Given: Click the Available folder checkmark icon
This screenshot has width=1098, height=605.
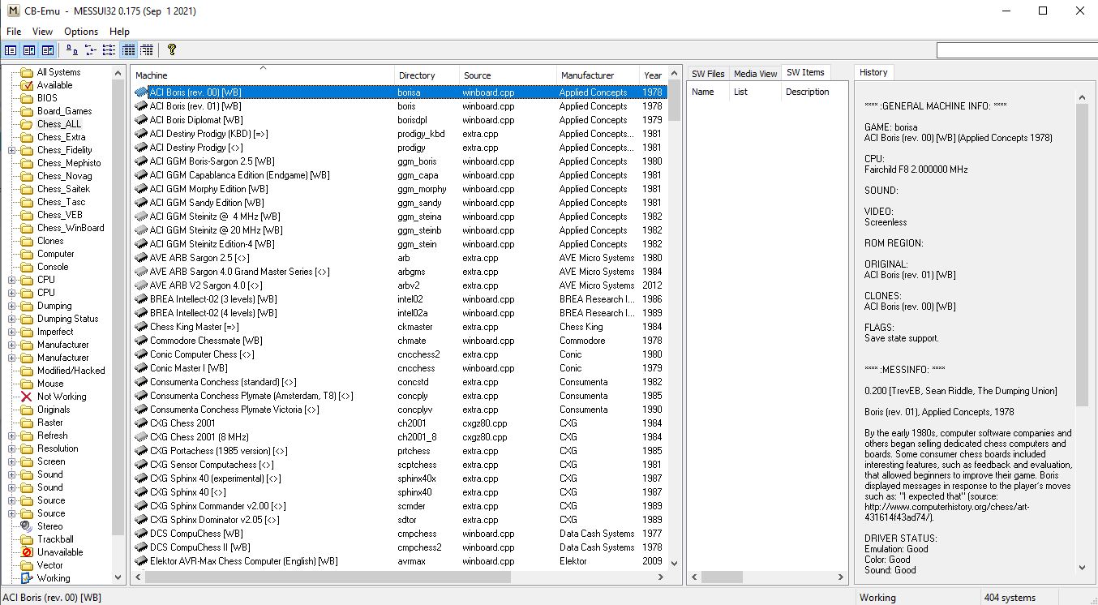Looking at the screenshot, I should [x=27, y=85].
